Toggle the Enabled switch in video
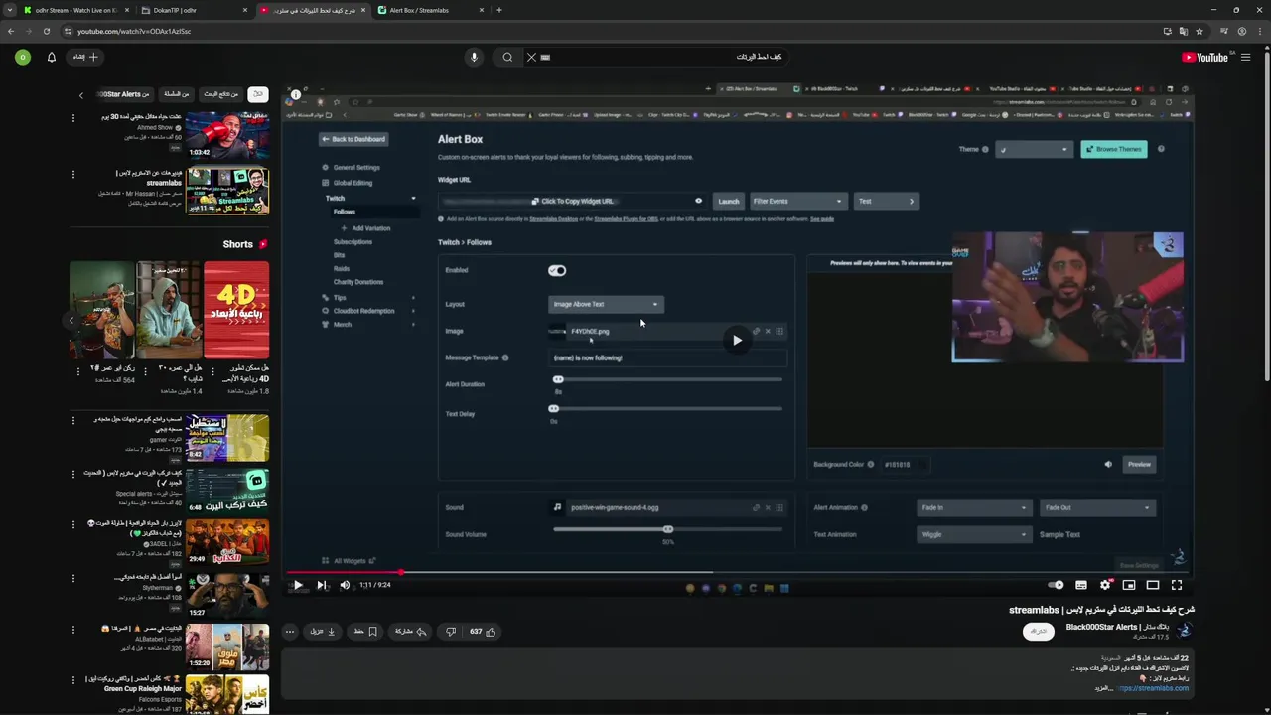1271x715 pixels. 557,270
